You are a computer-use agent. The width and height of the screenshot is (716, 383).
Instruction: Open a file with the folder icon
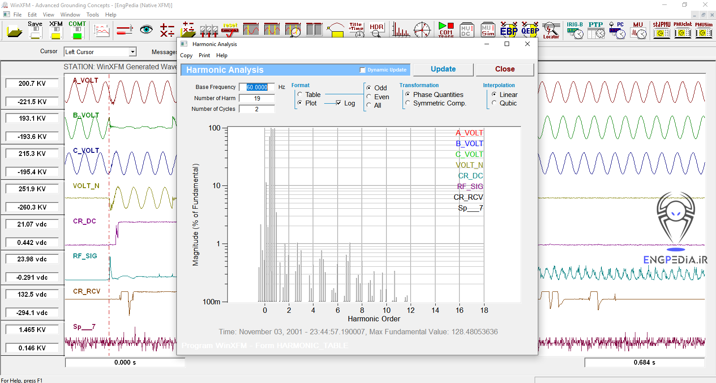14,31
